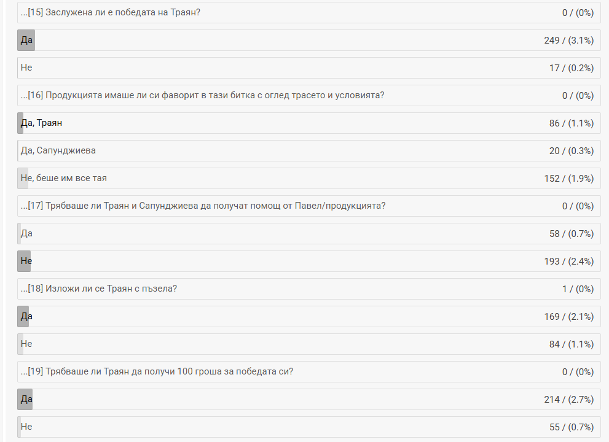This screenshot has height=442, width=609.
Task: Click question 16 about the production's favorite
Action: point(206,95)
